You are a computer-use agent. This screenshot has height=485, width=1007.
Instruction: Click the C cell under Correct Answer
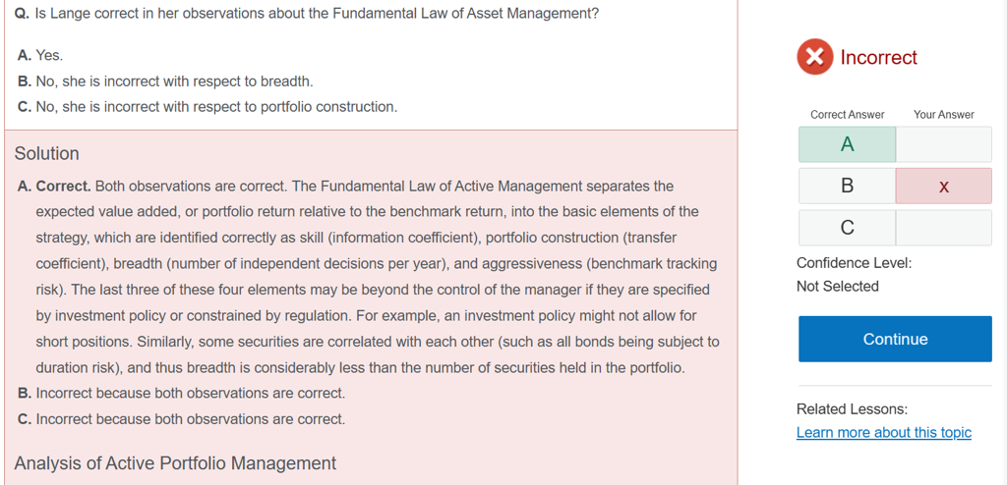coord(847,228)
